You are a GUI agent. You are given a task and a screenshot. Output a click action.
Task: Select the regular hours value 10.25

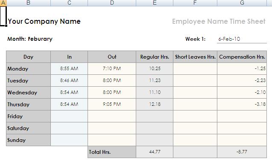point(155,69)
